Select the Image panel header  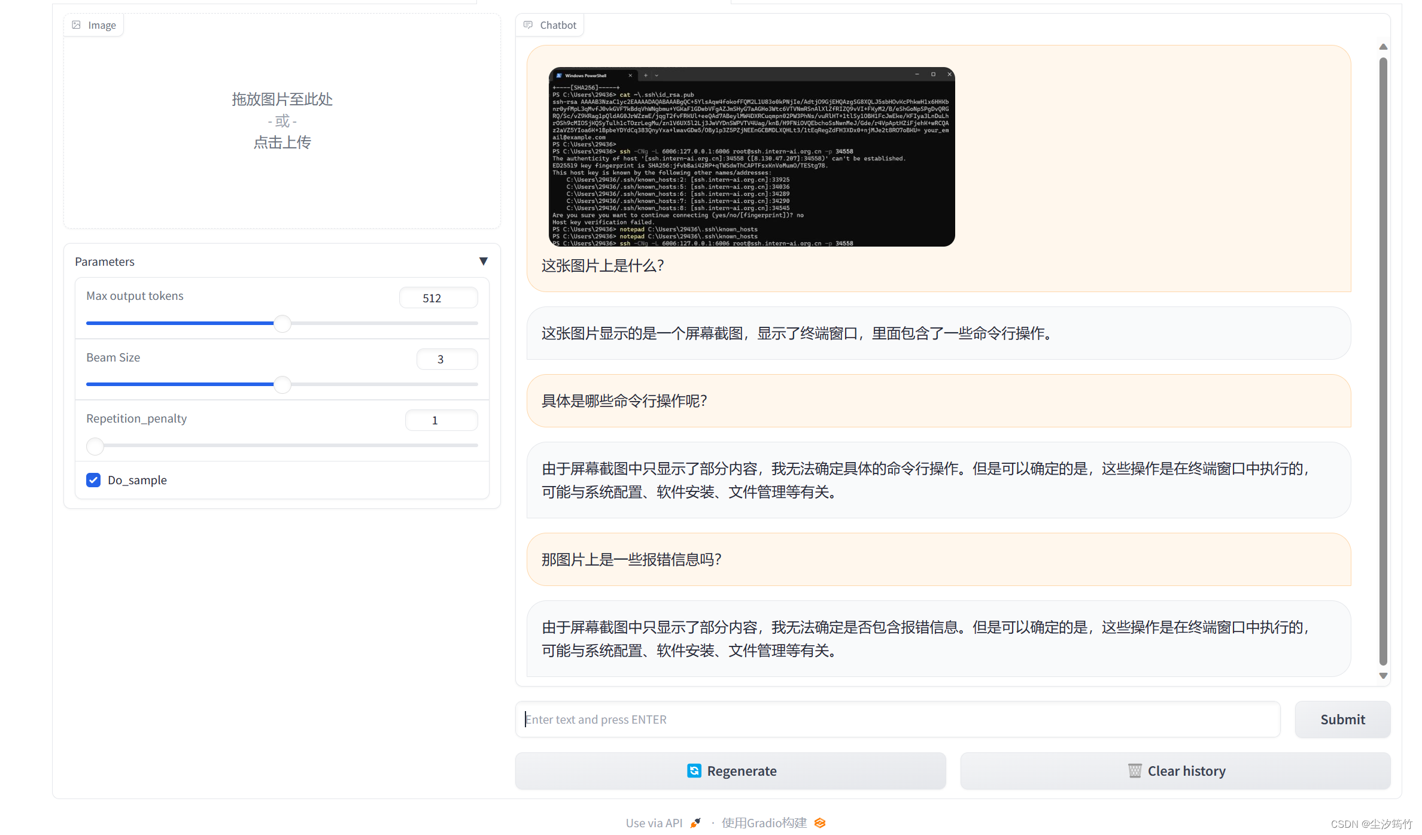click(x=102, y=25)
